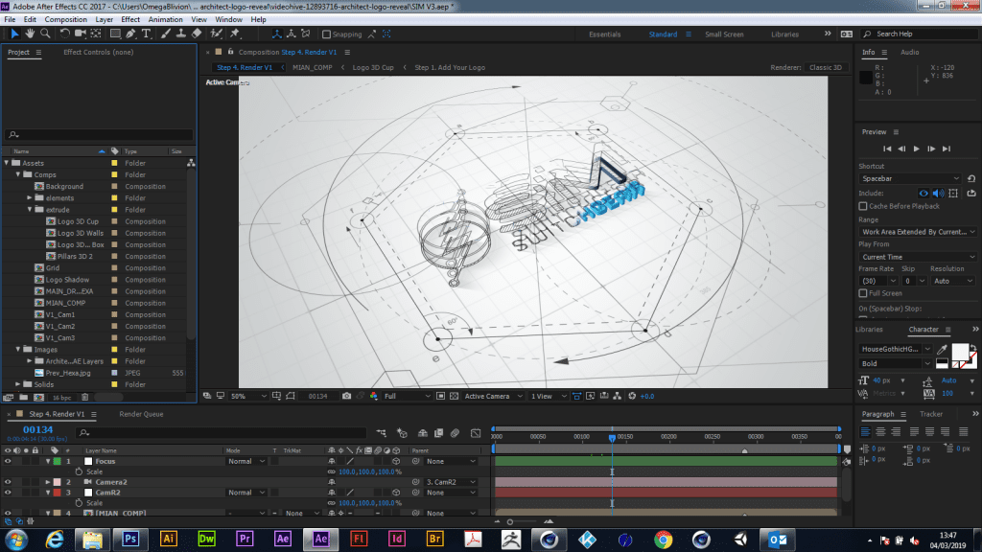Click the Graph Editor icon in timeline
This screenshot has width=982, height=552.
[476, 432]
